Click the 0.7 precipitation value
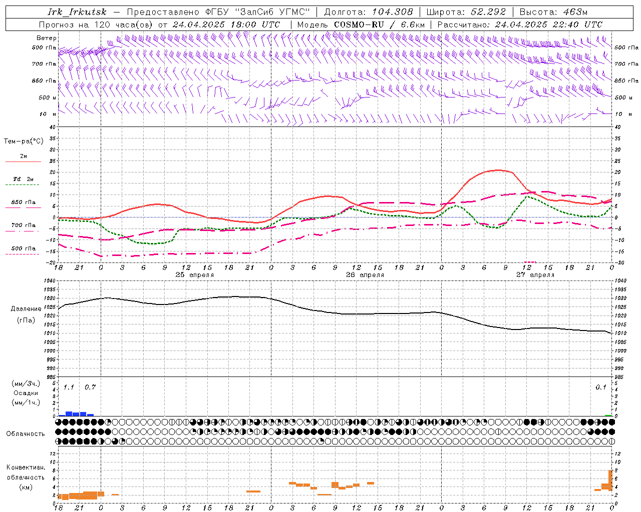641x512 pixels. (90, 387)
